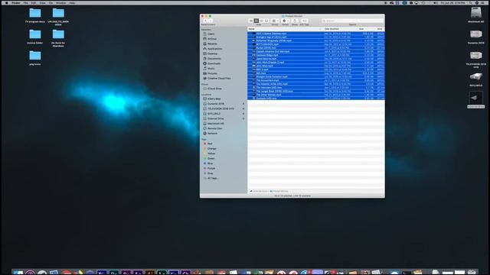Click the Edit Tags toolbar icon
The image size is (490, 275).
click(305, 21)
